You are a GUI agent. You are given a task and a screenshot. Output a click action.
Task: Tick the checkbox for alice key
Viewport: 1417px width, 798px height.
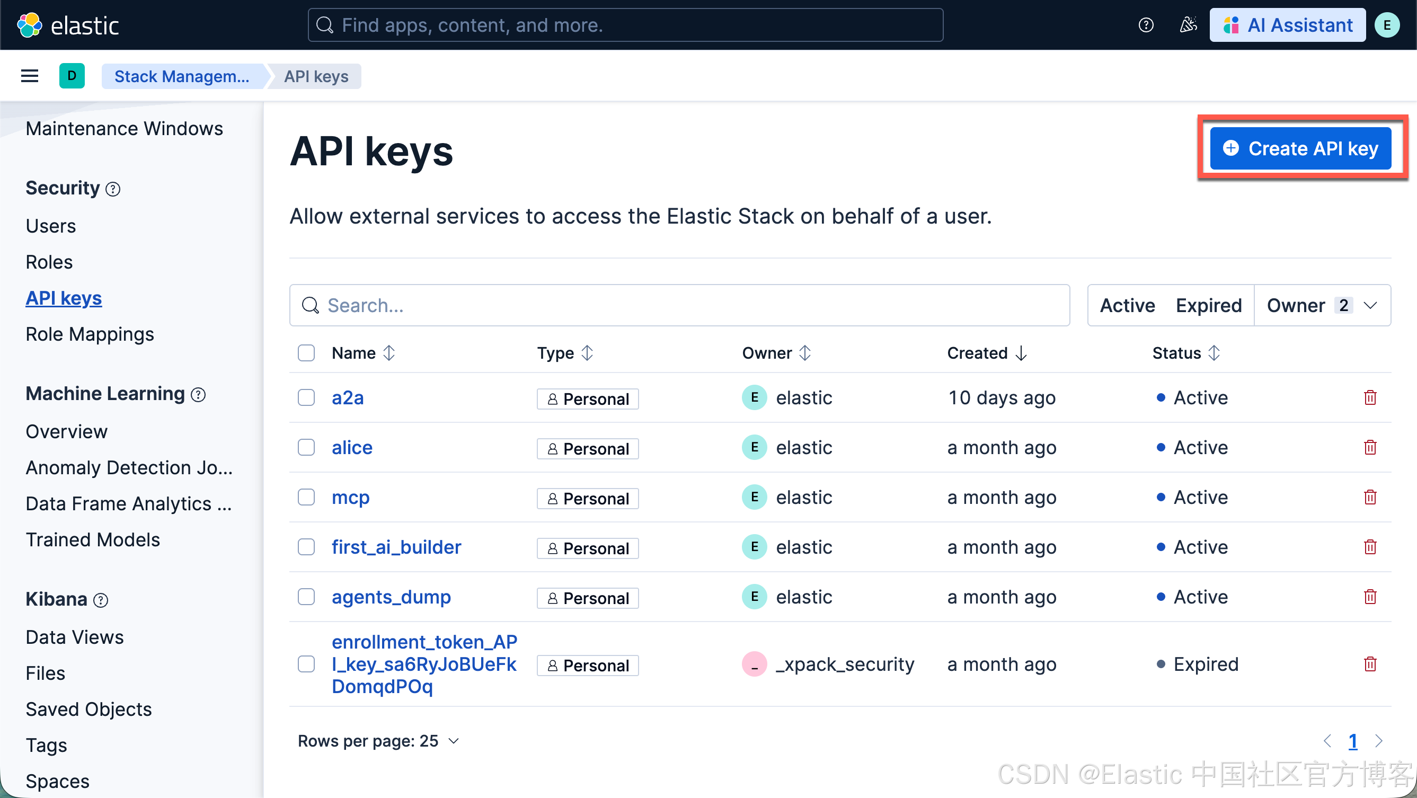(x=306, y=448)
